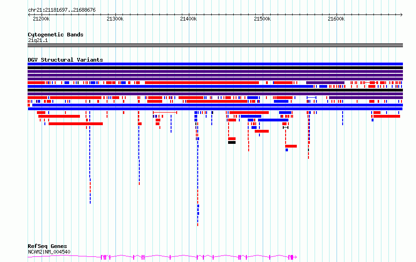Click the right arrowhead of the coordinate ruler

[402, 15]
